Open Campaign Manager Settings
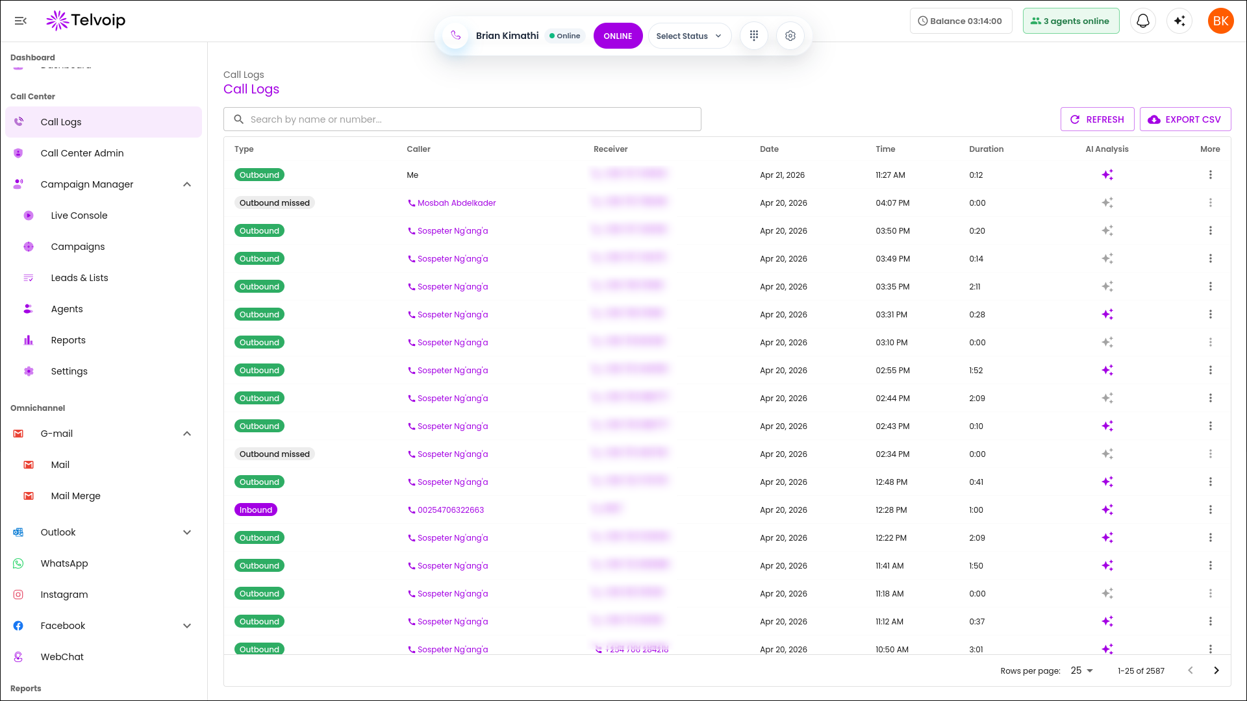This screenshot has width=1247, height=701. click(x=103, y=371)
